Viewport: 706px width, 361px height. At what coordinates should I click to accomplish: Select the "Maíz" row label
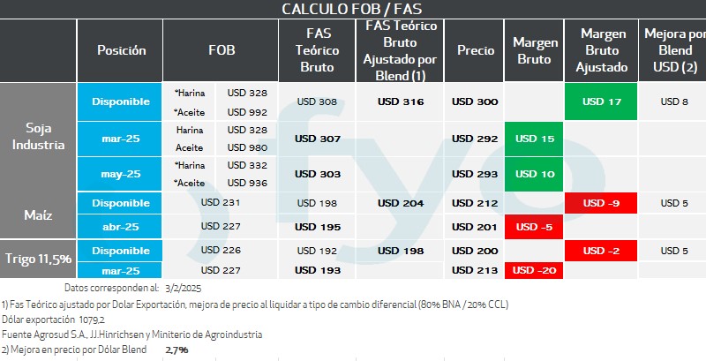tap(38, 214)
